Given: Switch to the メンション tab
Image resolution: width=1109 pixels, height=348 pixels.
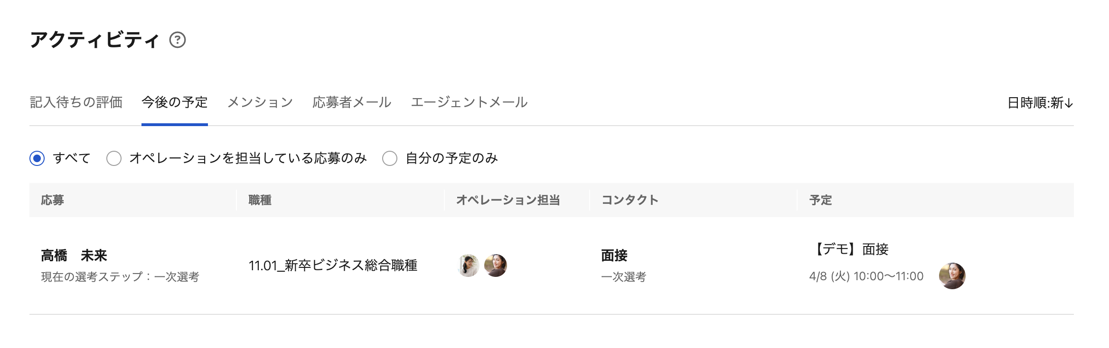Looking at the screenshot, I should tap(260, 102).
